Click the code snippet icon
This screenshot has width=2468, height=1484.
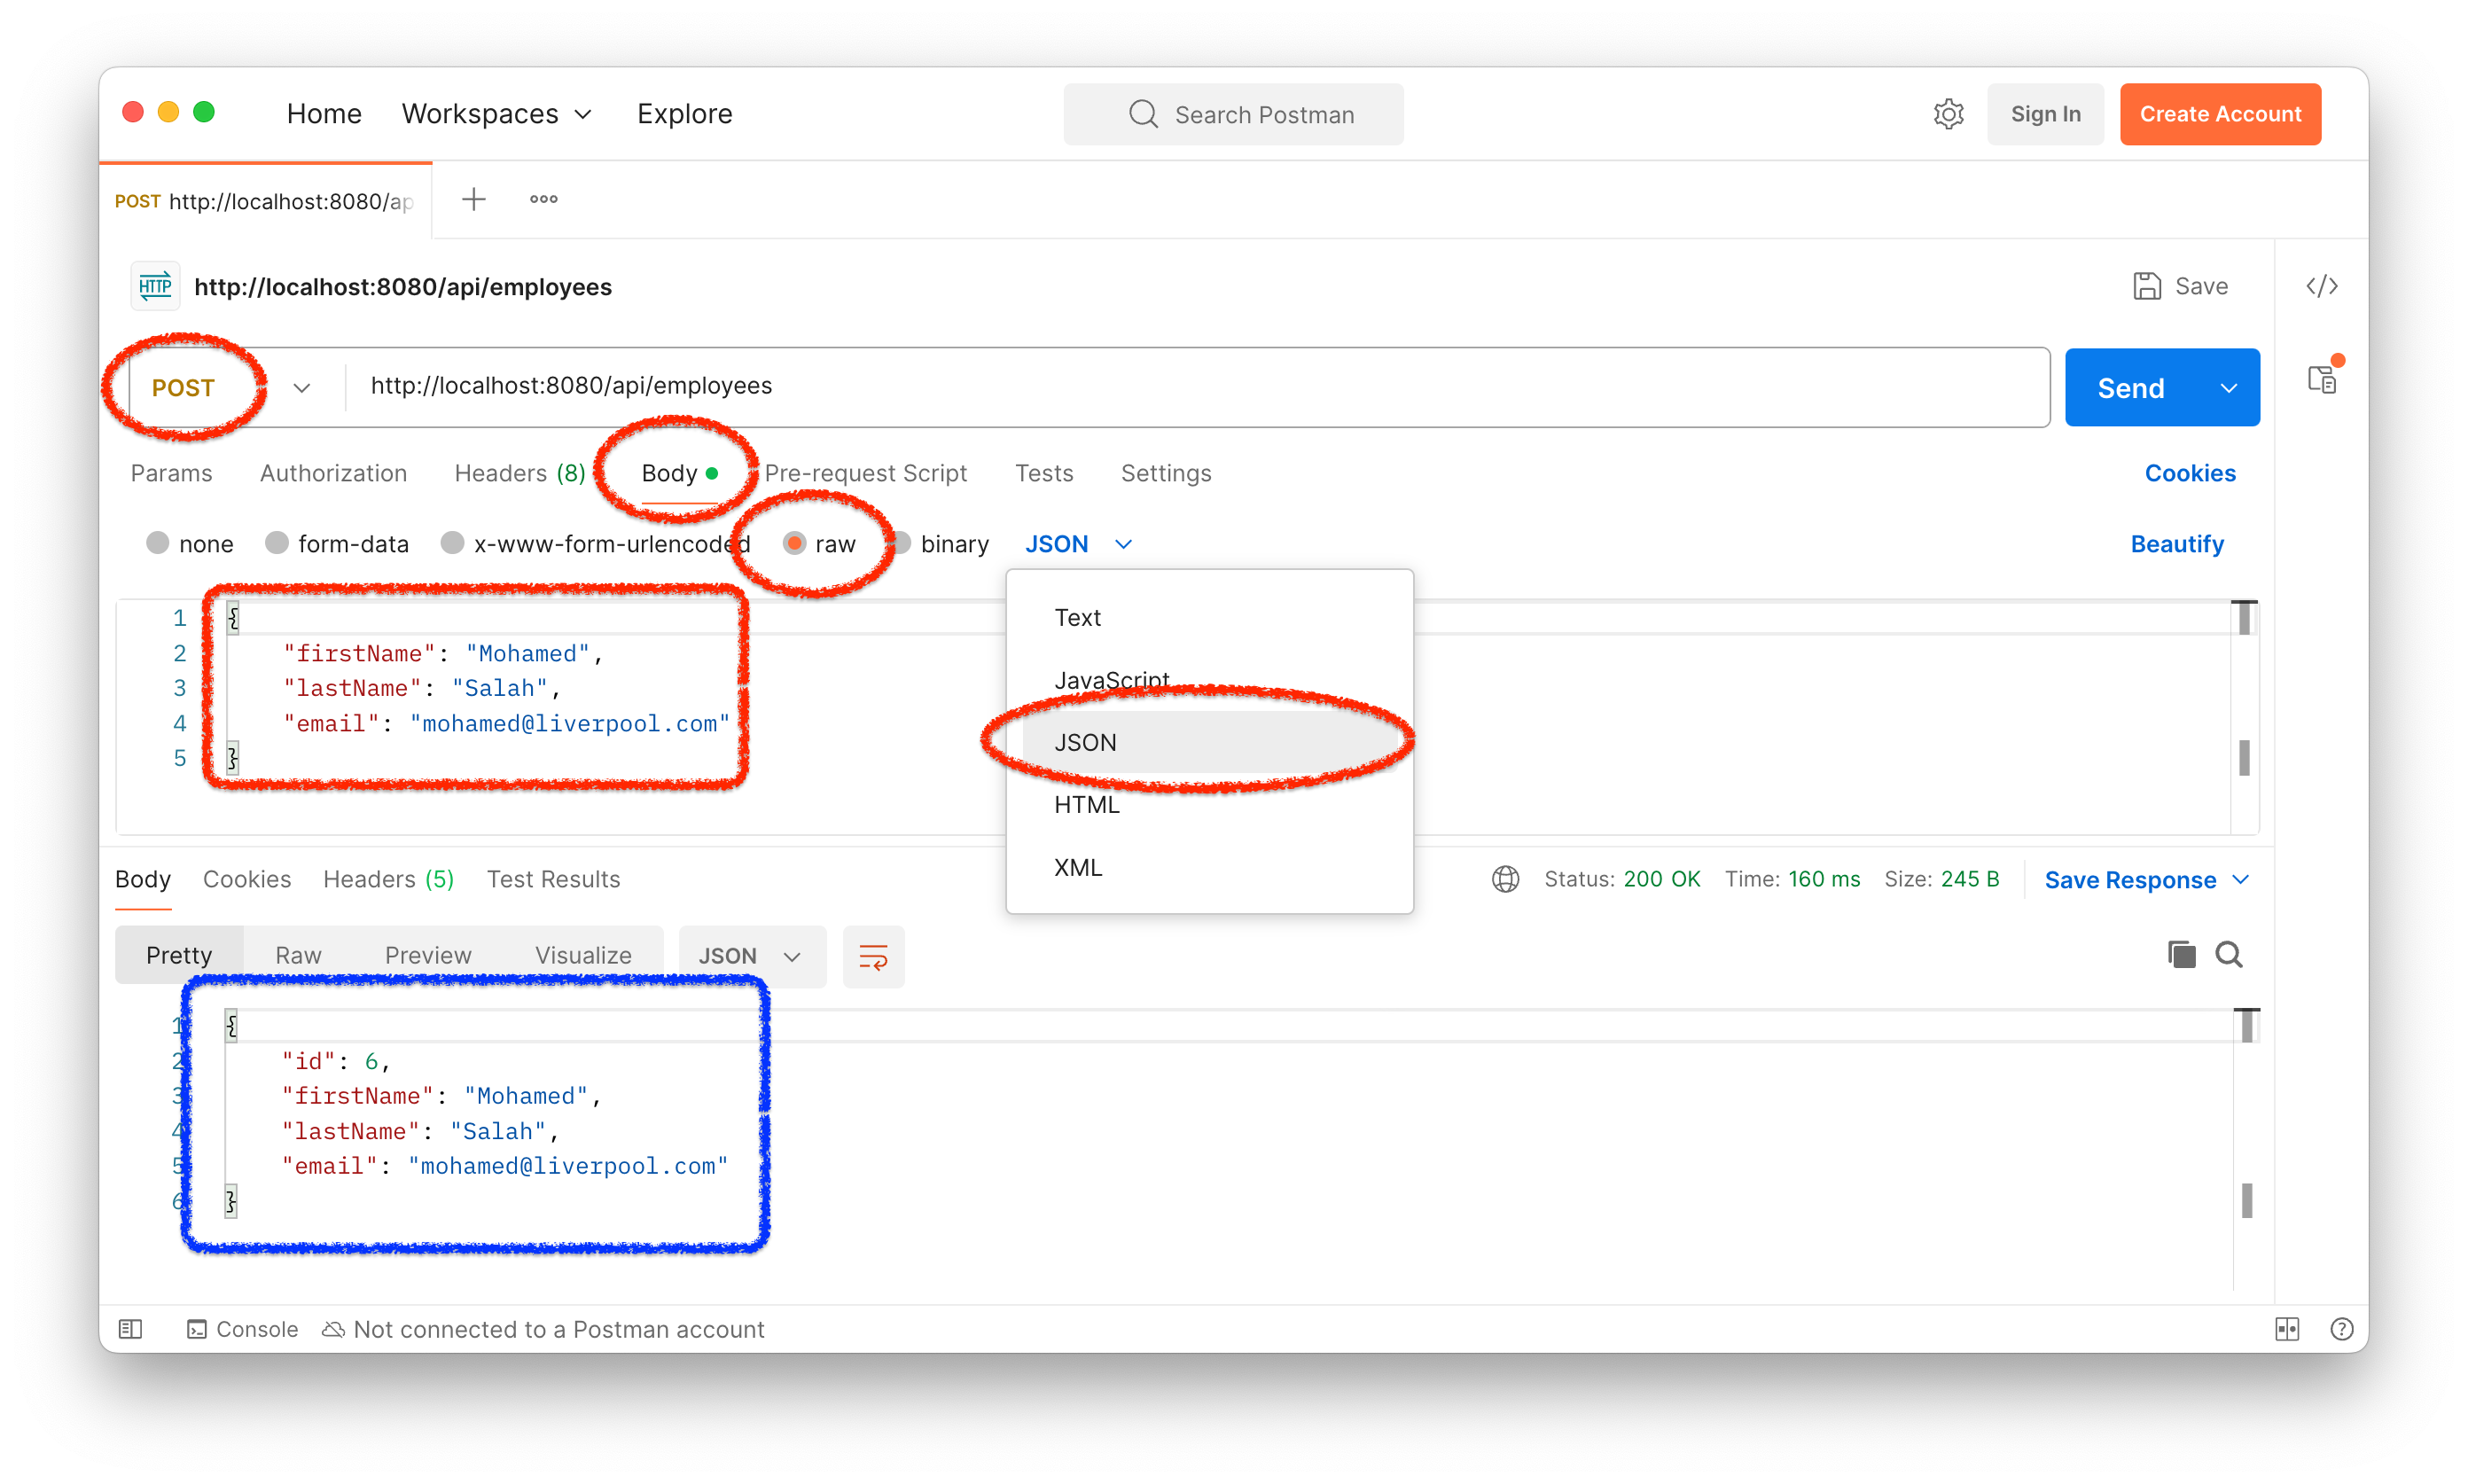click(2321, 287)
